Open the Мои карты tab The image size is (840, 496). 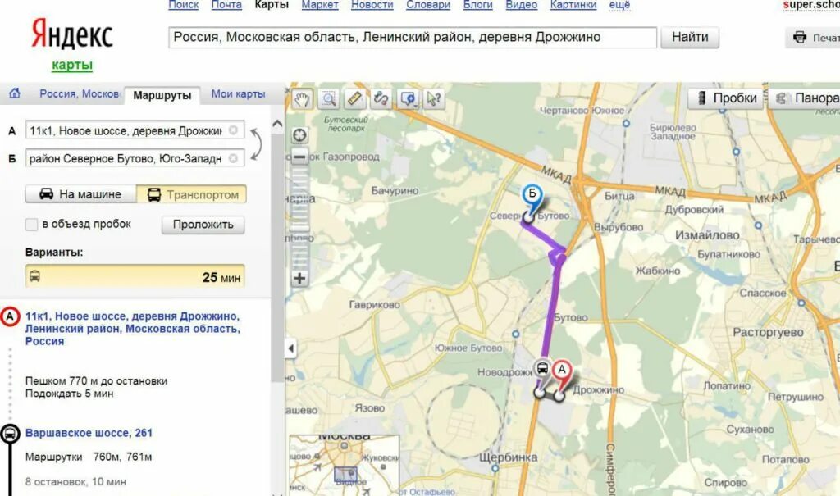tap(239, 93)
